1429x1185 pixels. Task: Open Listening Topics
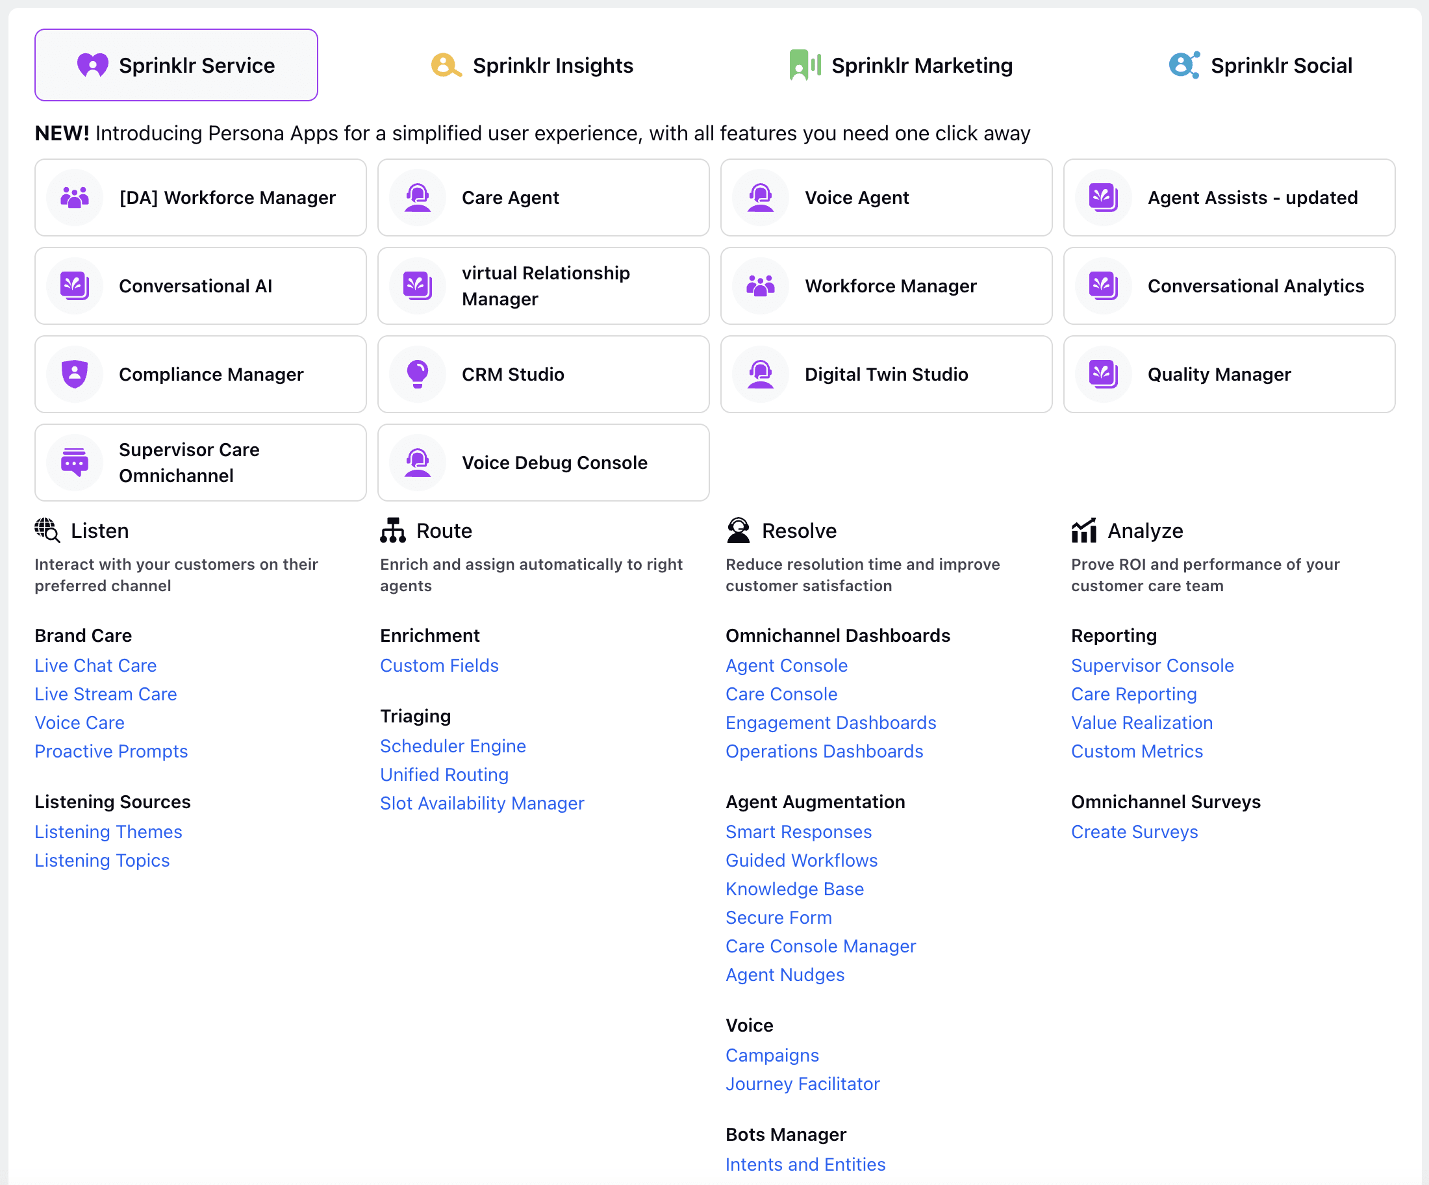point(102,860)
